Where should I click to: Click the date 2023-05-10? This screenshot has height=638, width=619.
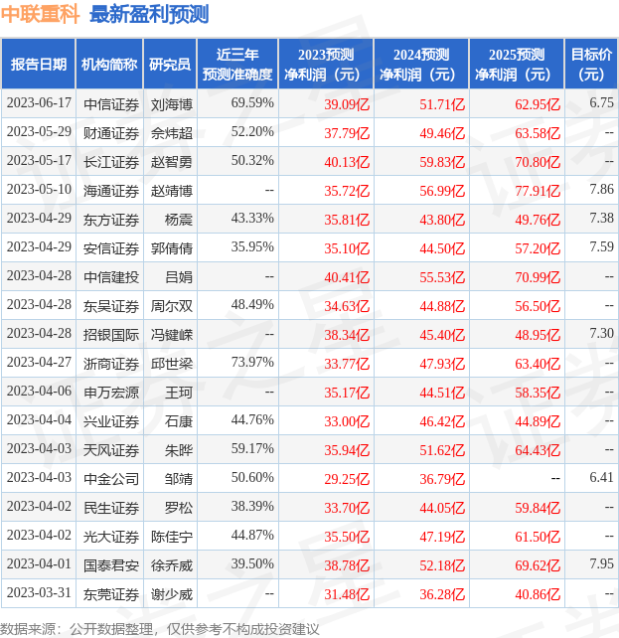[39, 190]
